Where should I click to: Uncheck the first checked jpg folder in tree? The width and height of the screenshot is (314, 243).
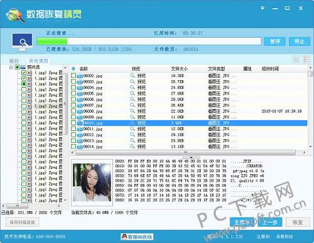[x=24, y=73]
